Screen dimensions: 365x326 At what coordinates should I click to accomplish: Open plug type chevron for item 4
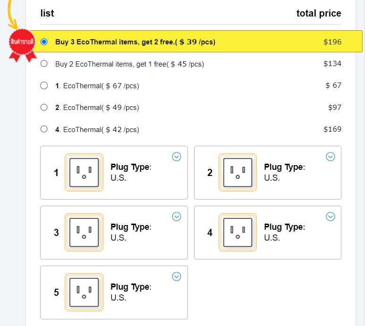pyautogui.click(x=331, y=217)
